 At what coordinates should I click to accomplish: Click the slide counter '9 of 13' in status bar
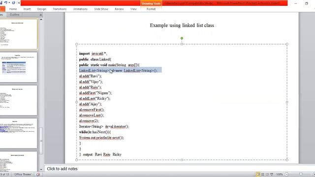click(4, 175)
